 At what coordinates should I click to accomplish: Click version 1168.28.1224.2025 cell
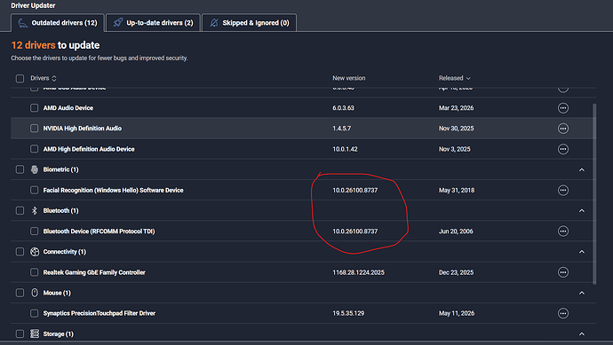(x=358, y=272)
